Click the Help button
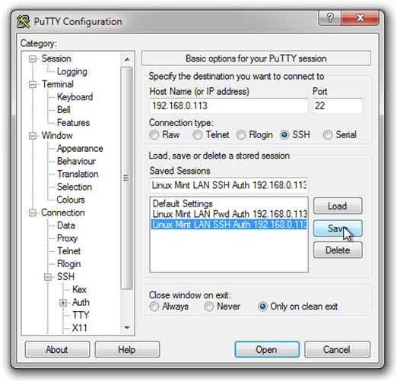 point(127,350)
